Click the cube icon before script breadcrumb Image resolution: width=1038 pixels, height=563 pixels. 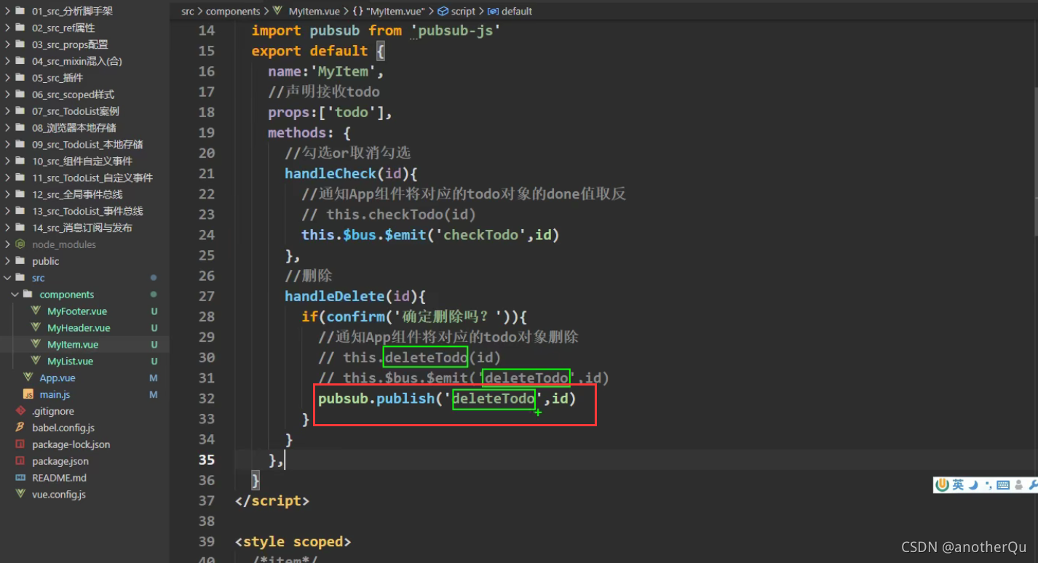[443, 11]
